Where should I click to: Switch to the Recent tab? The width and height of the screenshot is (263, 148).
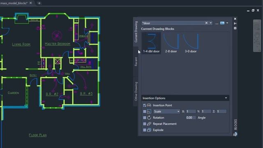click(x=136, y=62)
